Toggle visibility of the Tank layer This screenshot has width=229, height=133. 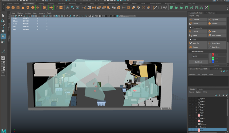(190, 116)
